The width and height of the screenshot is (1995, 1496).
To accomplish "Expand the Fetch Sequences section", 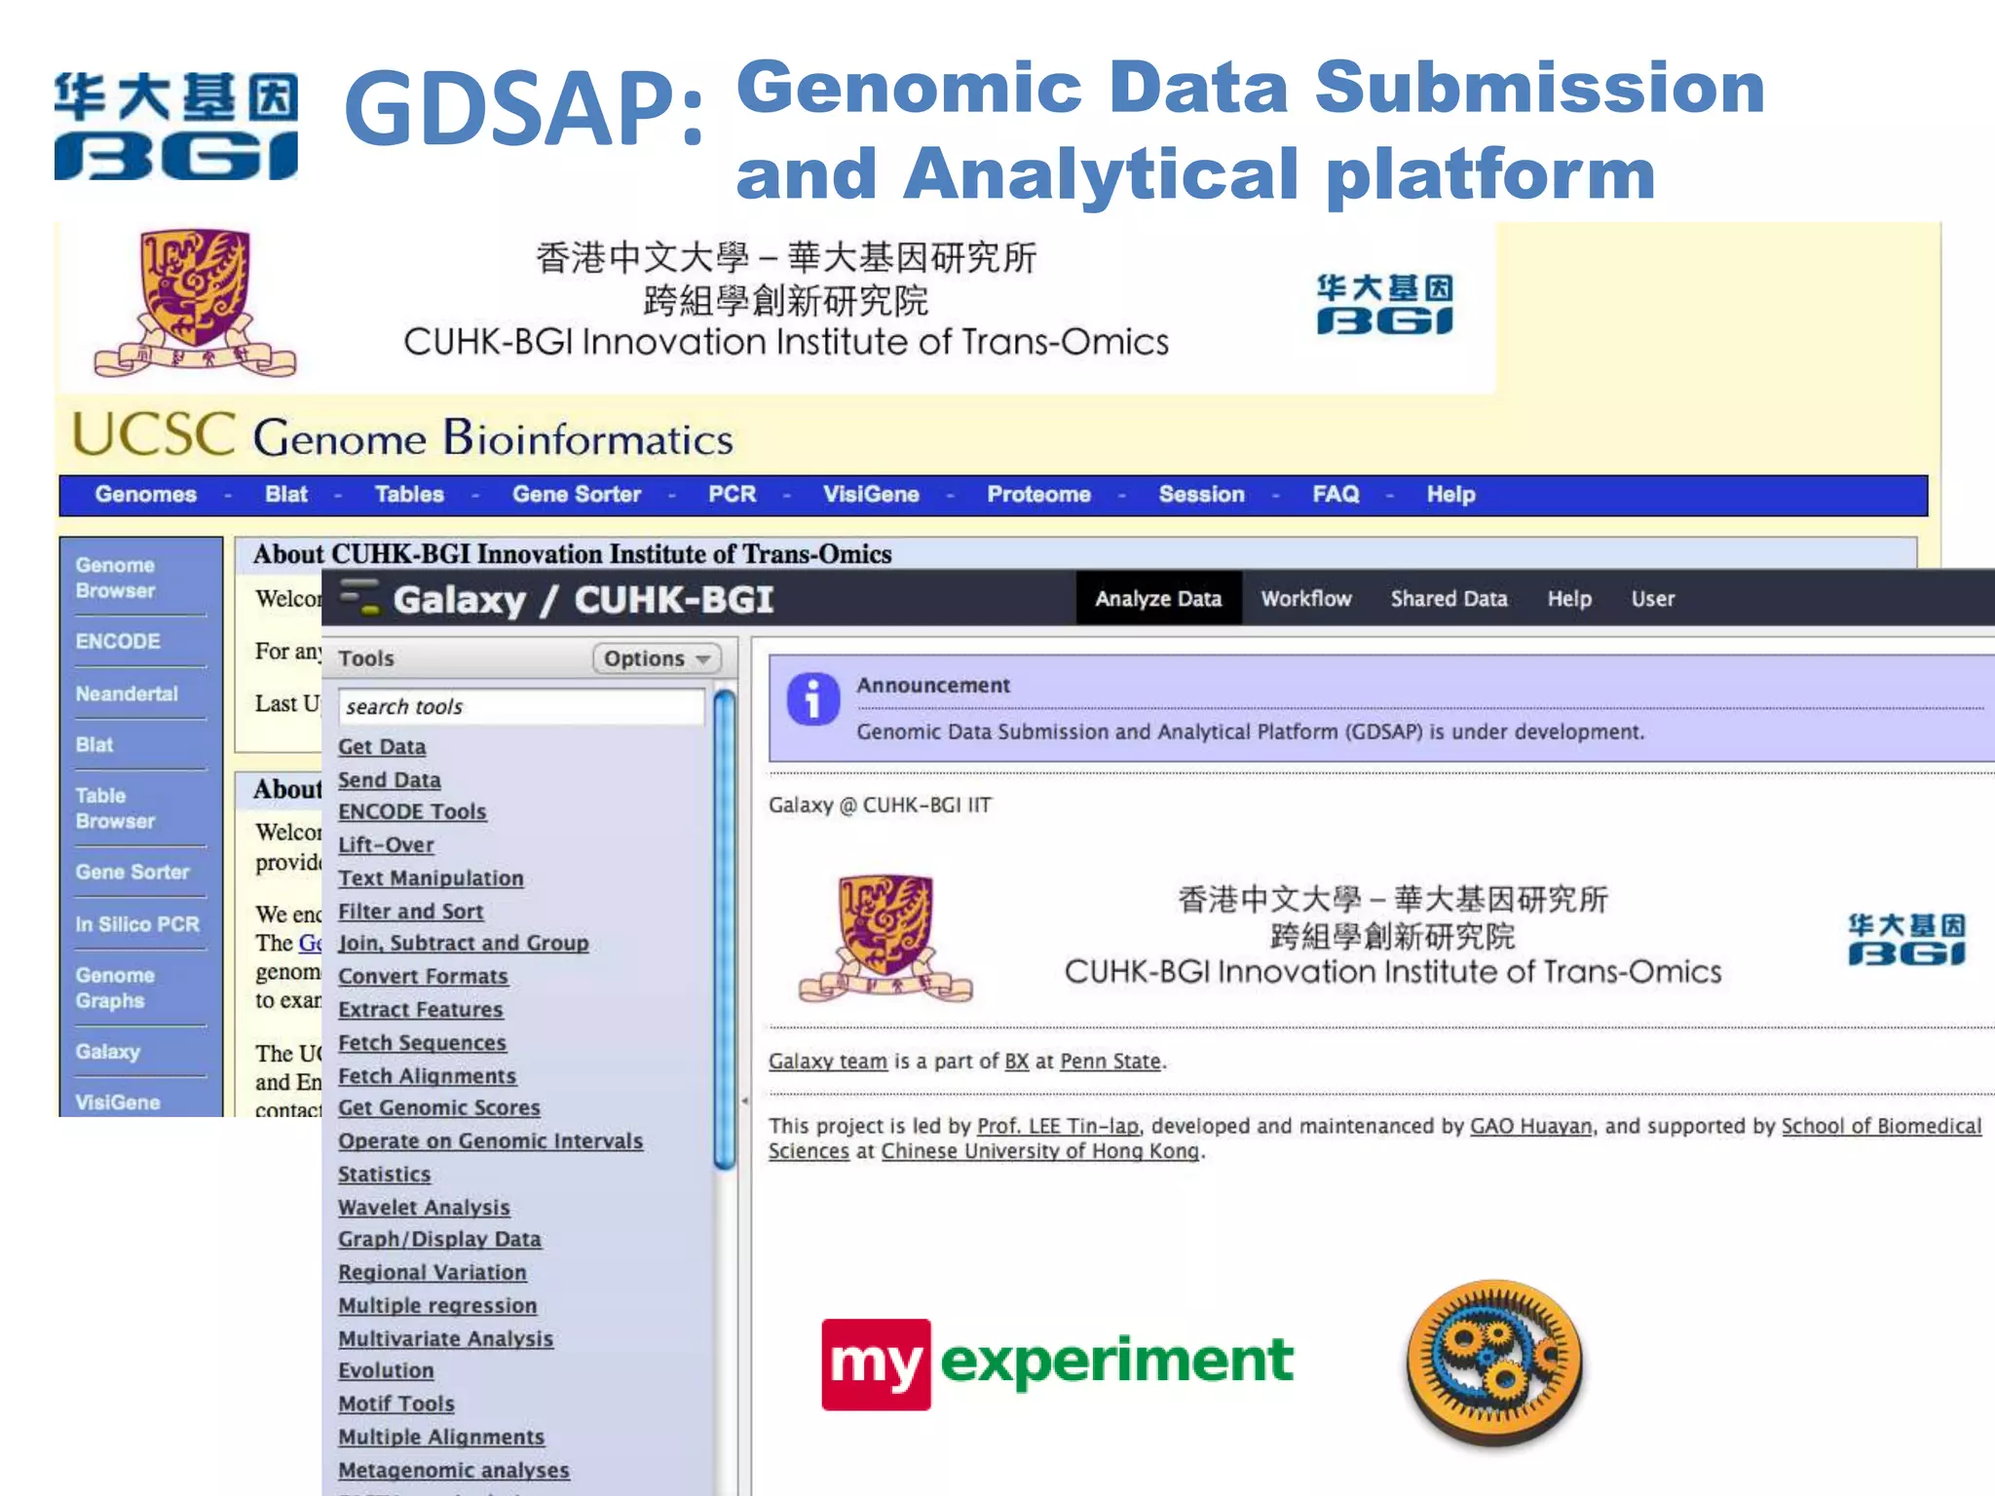I will point(422,1043).
